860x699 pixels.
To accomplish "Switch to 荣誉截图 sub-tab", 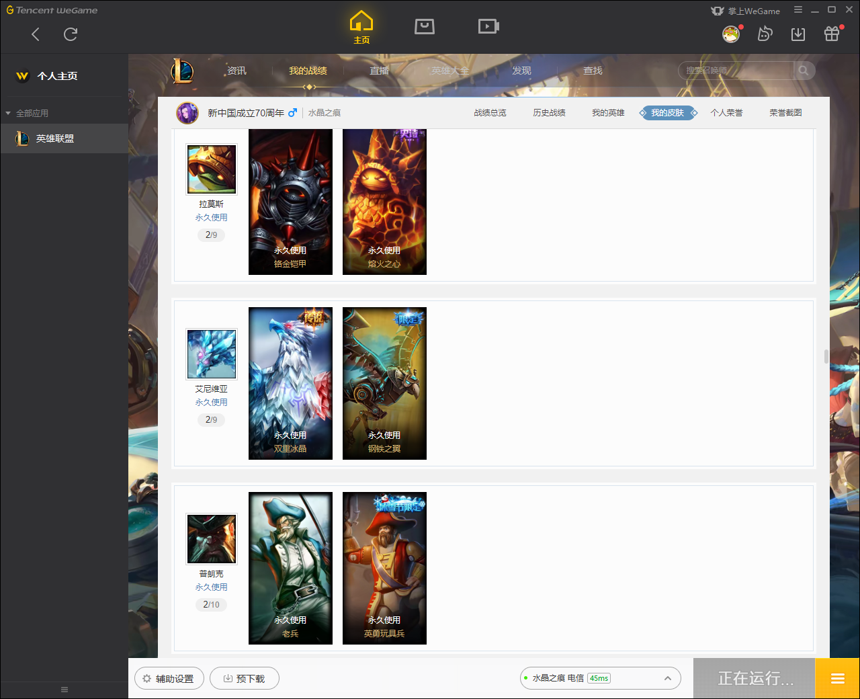I will tap(785, 113).
